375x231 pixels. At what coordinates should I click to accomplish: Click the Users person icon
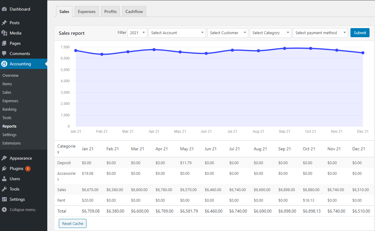click(4, 179)
